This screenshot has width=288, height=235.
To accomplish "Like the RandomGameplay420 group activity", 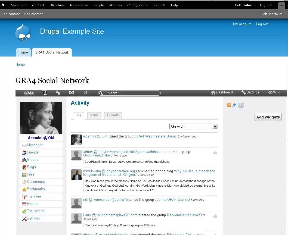I will [x=215, y=215].
